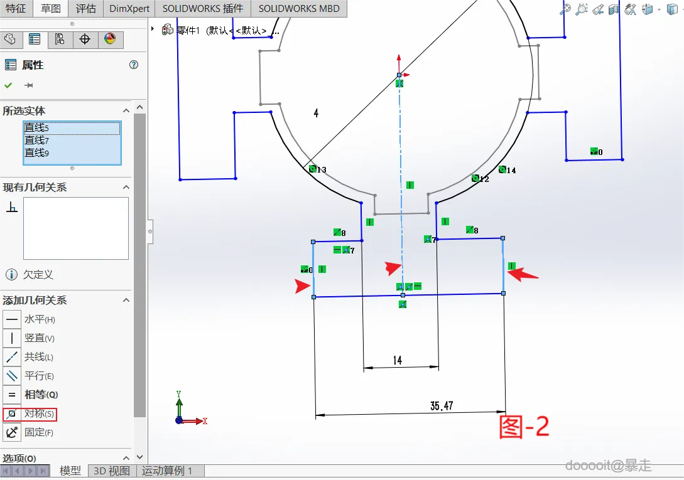
Task: Collapse the 添加几何关系 section
Action: pyautogui.click(x=126, y=301)
